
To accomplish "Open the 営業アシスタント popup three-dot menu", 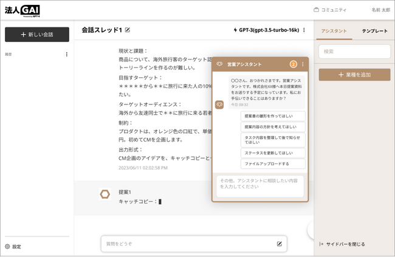I will 303,64.
